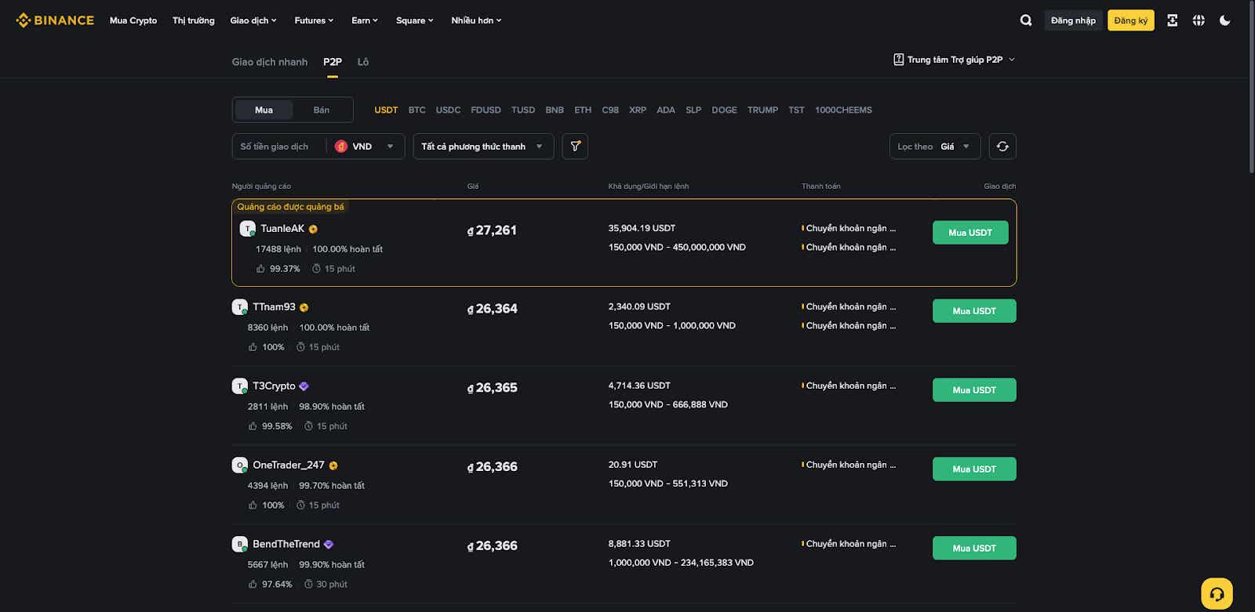Click T3Crypto's avatar icon
The height and width of the screenshot is (612, 1255).
(240, 386)
